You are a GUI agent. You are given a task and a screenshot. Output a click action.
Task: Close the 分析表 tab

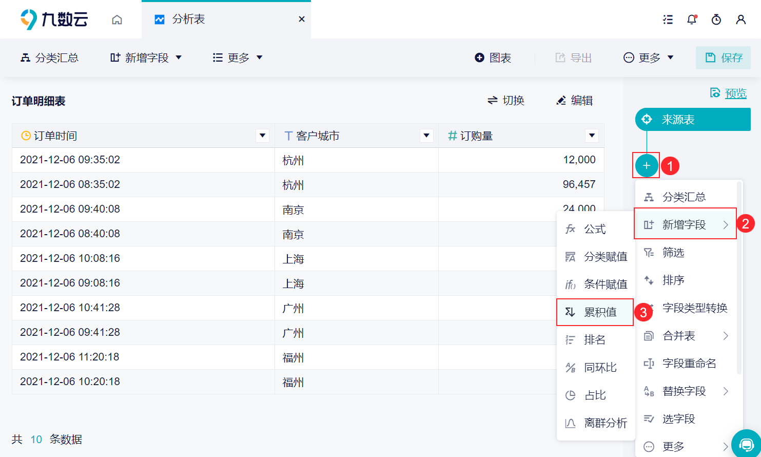coord(302,19)
